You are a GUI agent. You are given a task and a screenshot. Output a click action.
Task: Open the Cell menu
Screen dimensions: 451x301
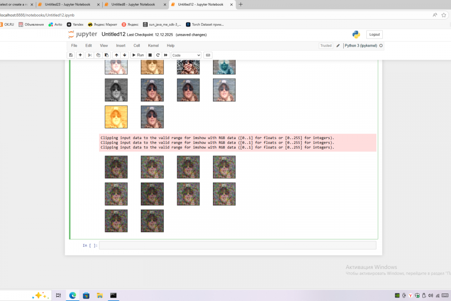pyautogui.click(x=137, y=46)
